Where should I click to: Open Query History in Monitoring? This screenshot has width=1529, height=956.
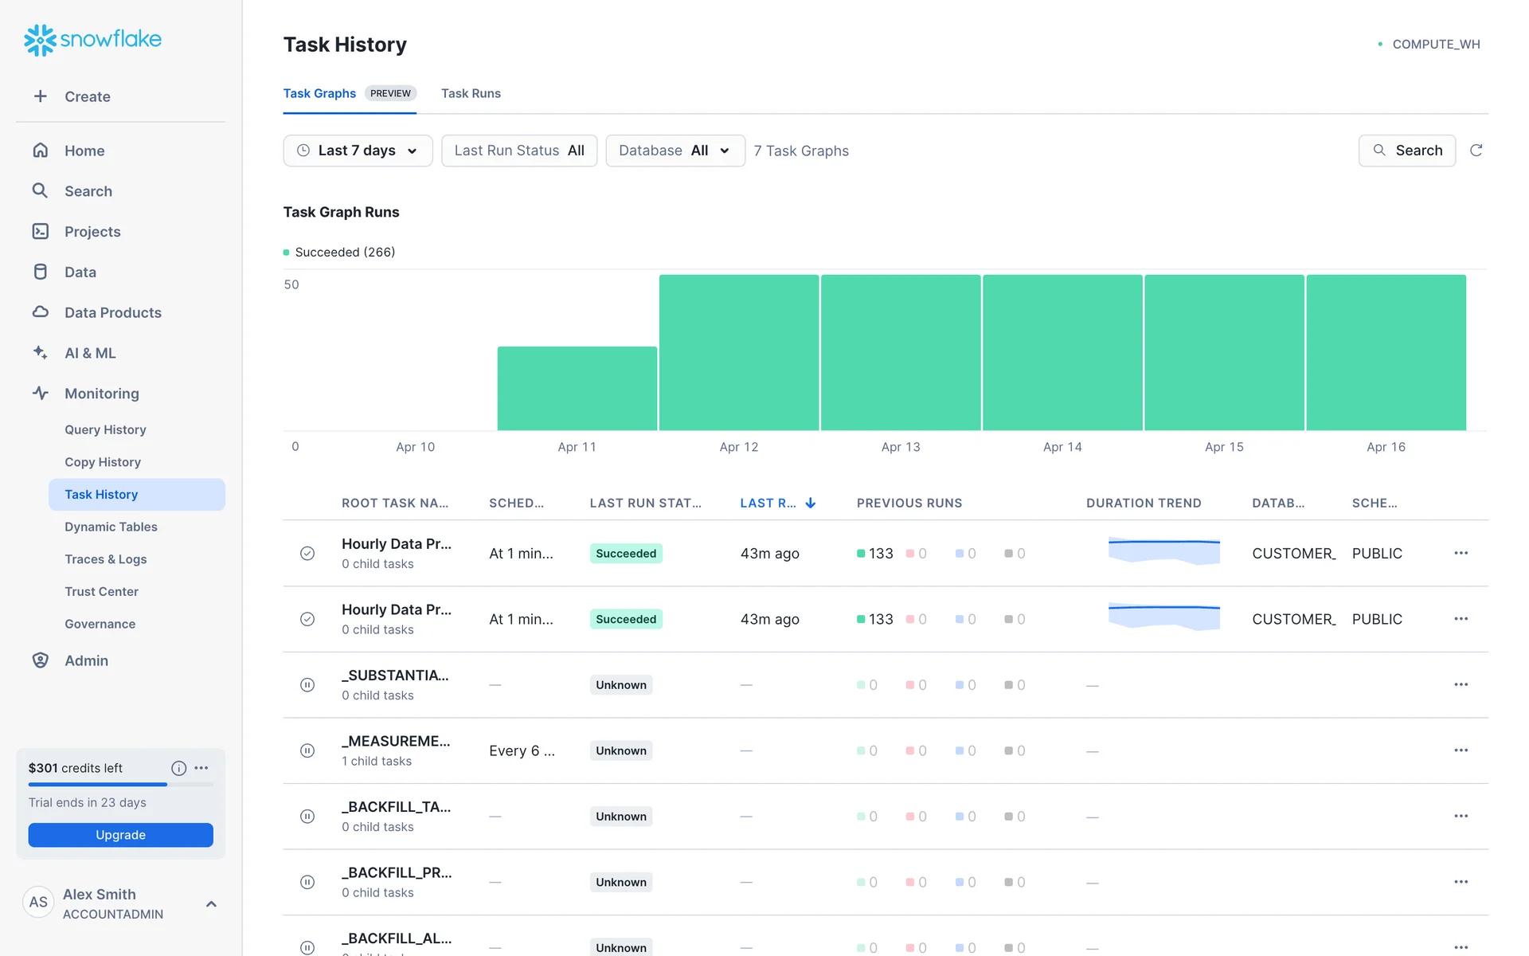pyautogui.click(x=105, y=429)
